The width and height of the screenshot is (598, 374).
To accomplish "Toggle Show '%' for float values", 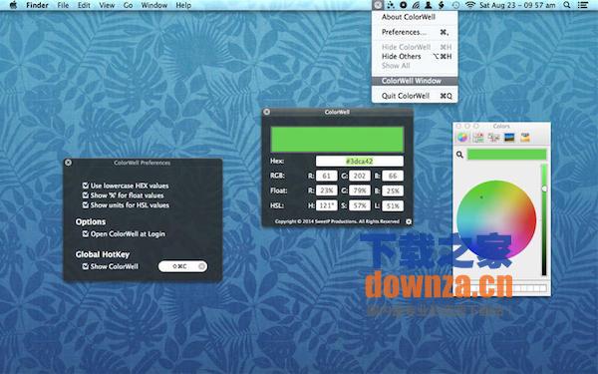I will pos(86,195).
